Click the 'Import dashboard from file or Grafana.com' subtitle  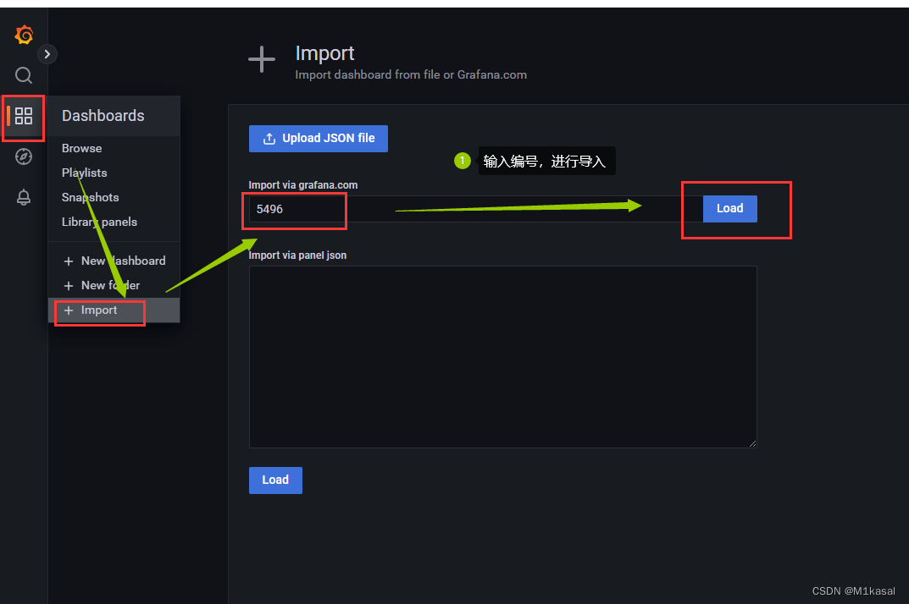411,74
